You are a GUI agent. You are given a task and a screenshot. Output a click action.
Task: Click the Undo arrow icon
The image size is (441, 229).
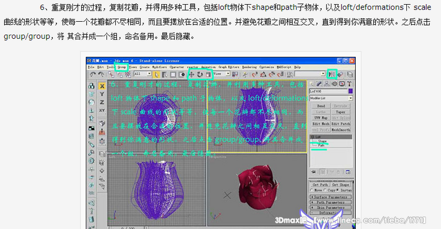coord(92,74)
